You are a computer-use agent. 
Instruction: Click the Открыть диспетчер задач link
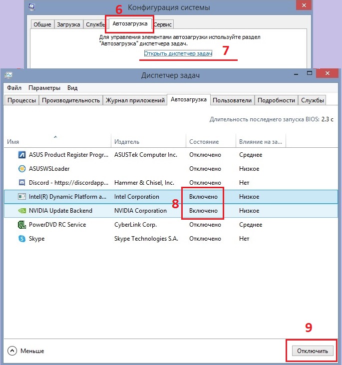pyautogui.click(x=178, y=53)
